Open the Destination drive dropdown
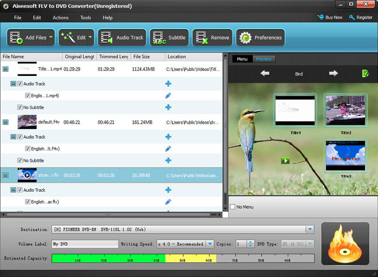This screenshot has height=277, width=378. tap(310, 229)
